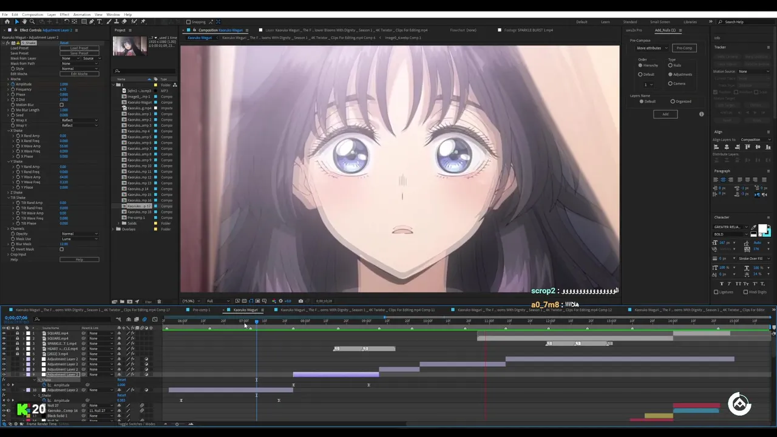Open the Stroke Over Fill dropdown
This screenshot has height=437, width=777.
click(755, 259)
